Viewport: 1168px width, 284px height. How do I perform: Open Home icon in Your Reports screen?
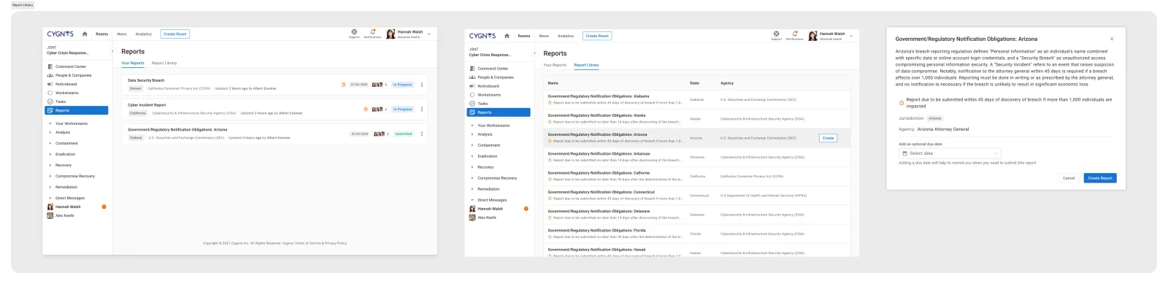pos(85,34)
